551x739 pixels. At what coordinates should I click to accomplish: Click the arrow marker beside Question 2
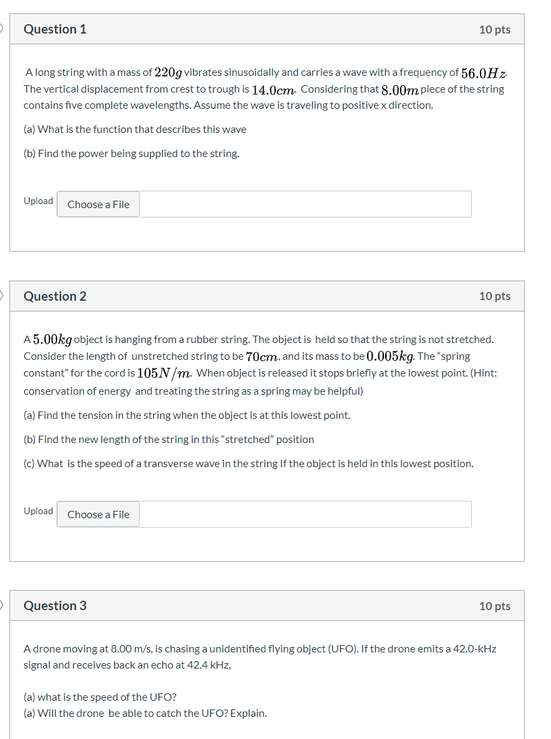[x=2, y=295]
